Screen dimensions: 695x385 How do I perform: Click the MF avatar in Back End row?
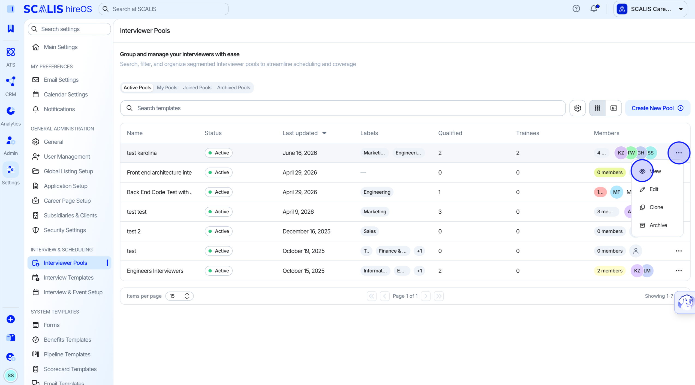(x=616, y=192)
